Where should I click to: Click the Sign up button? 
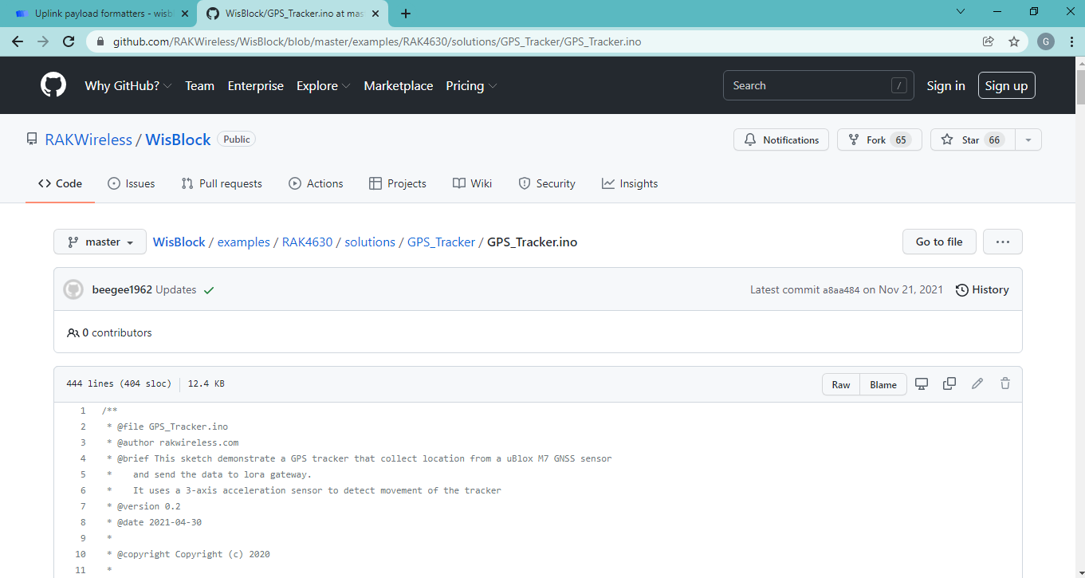click(x=1006, y=86)
